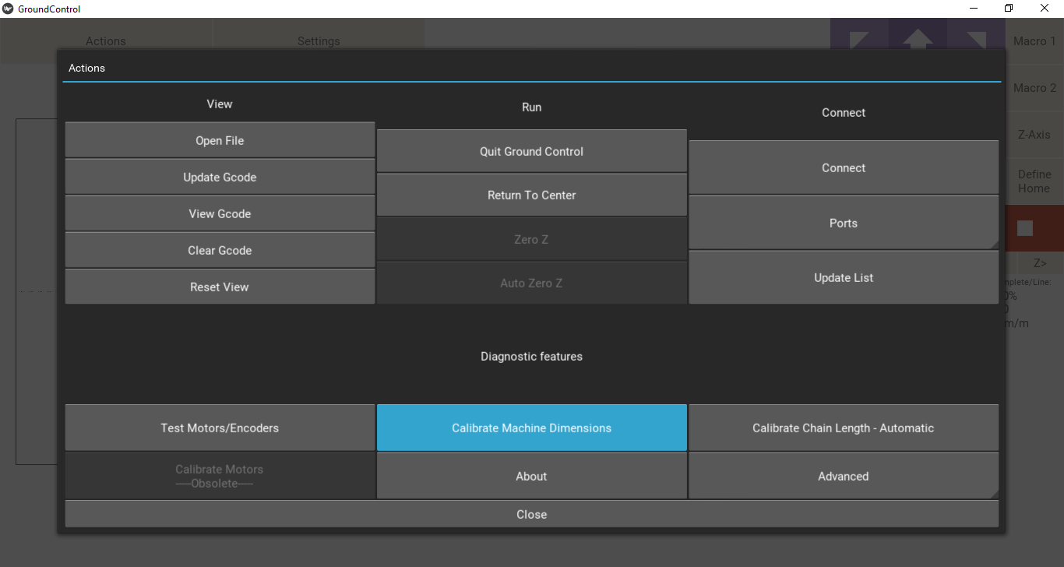The width and height of the screenshot is (1064, 567).
Task: Open the About dialog
Action: [x=531, y=476]
